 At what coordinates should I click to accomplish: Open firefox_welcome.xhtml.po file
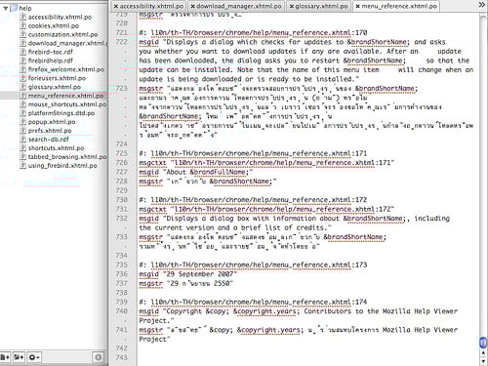66,69
